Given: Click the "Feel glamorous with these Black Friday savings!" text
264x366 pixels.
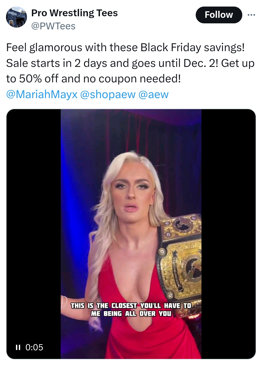Looking at the screenshot, I should point(125,47).
